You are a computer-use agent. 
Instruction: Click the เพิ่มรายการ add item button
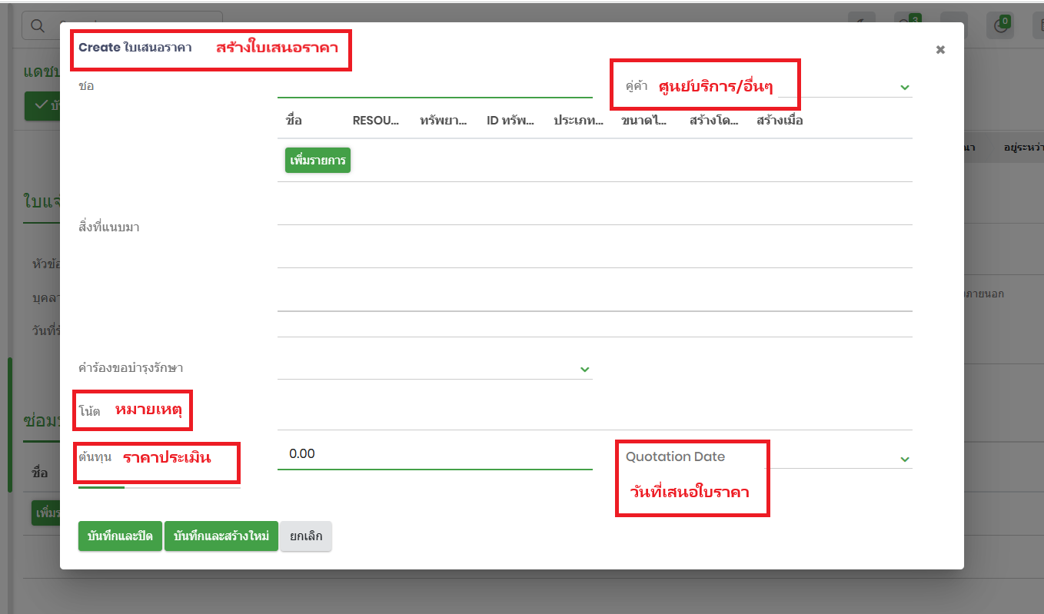click(318, 161)
